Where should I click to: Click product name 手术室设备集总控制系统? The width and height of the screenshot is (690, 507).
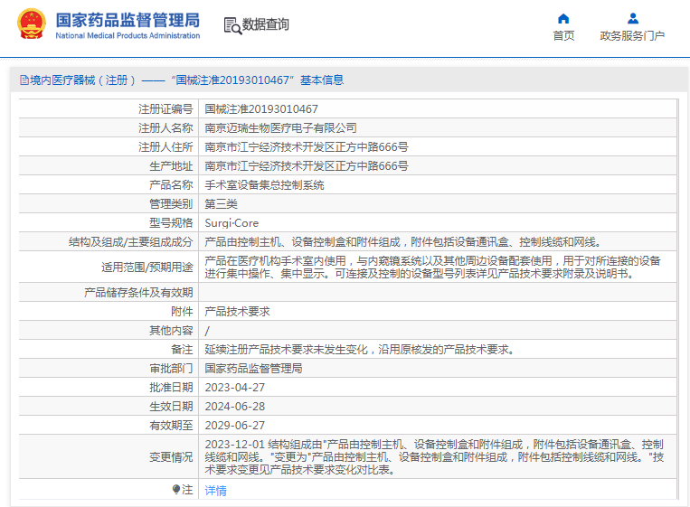(x=264, y=185)
